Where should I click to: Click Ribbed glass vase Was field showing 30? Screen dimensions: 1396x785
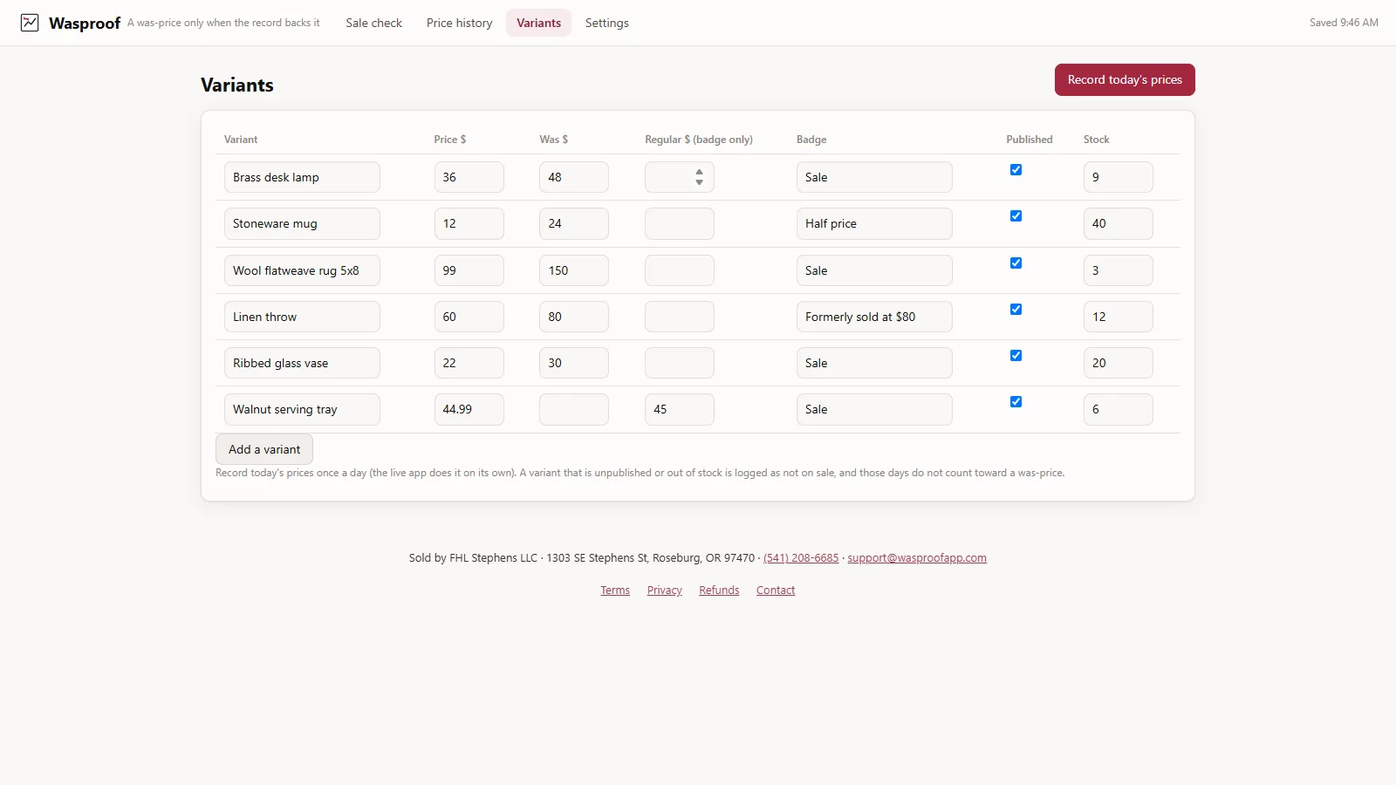574,363
